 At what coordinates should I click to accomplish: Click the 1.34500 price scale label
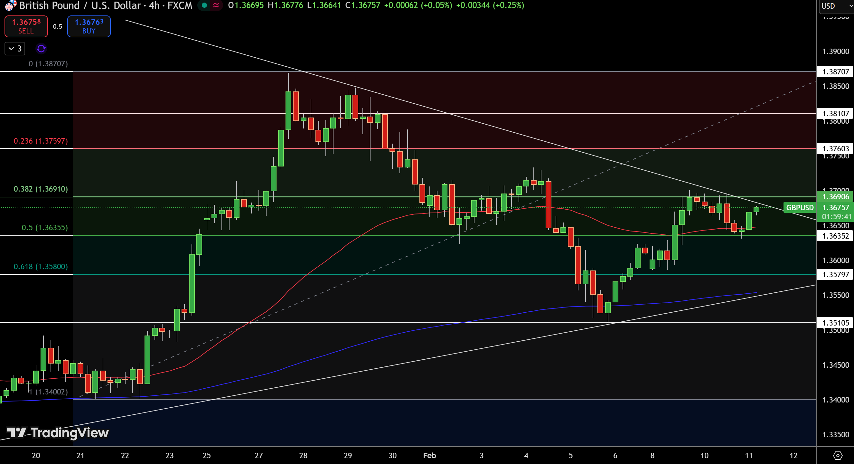[835, 365]
